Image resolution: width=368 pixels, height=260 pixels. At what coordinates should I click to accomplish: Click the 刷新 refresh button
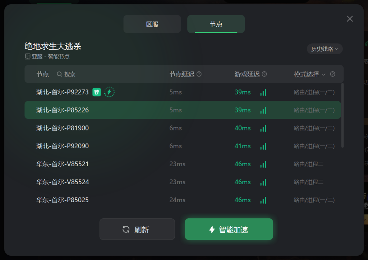tap(137, 229)
